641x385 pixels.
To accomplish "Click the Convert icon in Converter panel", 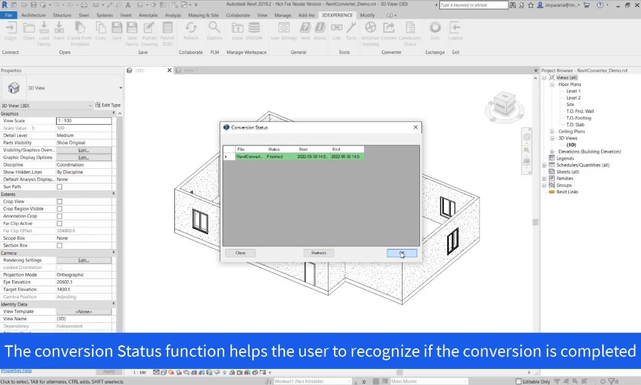I will click(389, 31).
